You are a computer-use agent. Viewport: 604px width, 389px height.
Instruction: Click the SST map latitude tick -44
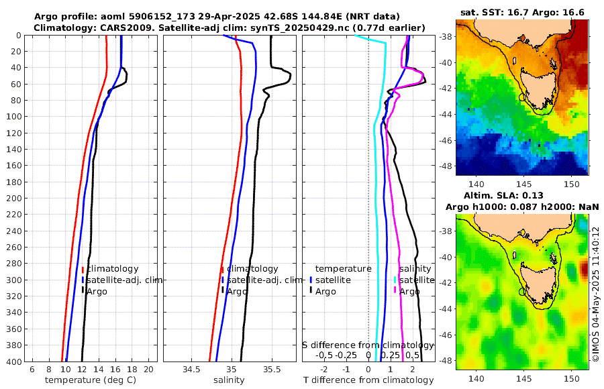446,115
